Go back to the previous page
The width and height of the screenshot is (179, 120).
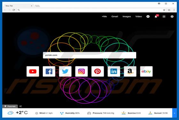coord(5,10)
